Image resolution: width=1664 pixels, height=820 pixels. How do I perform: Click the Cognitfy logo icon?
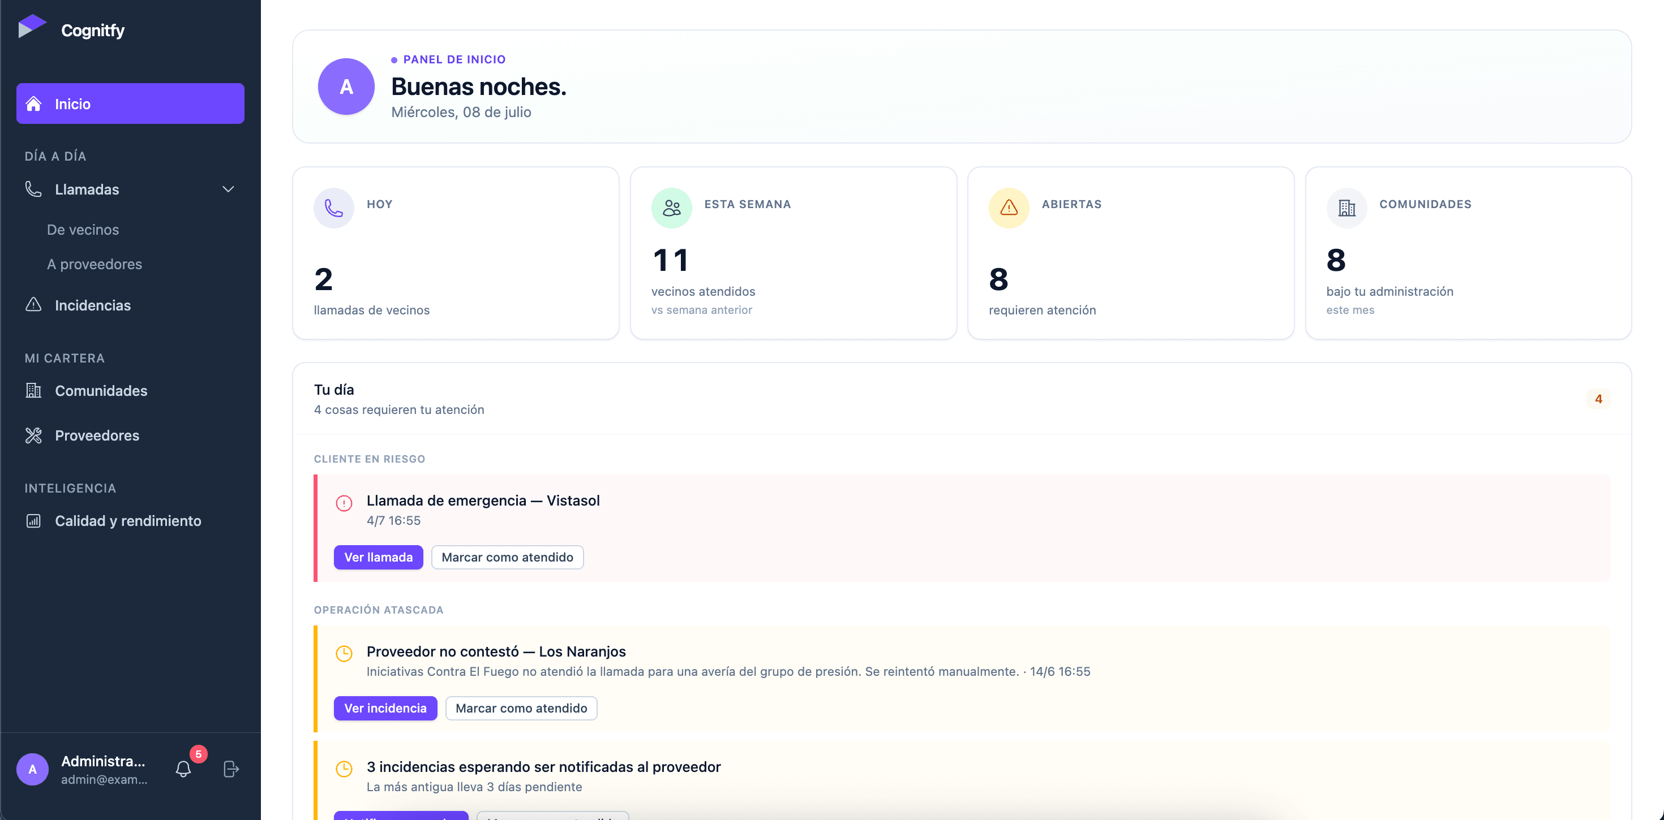[x=32, y=27]
